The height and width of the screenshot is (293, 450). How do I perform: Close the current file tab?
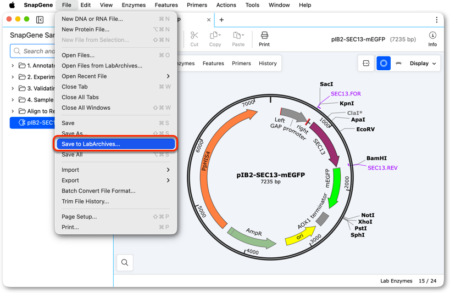point(209,20)
